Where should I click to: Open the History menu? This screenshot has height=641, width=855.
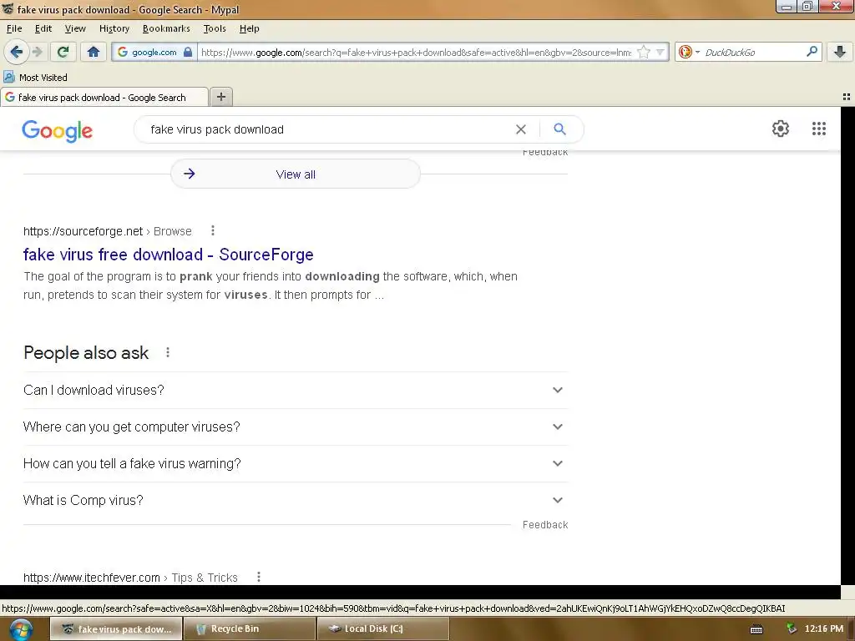114,28
